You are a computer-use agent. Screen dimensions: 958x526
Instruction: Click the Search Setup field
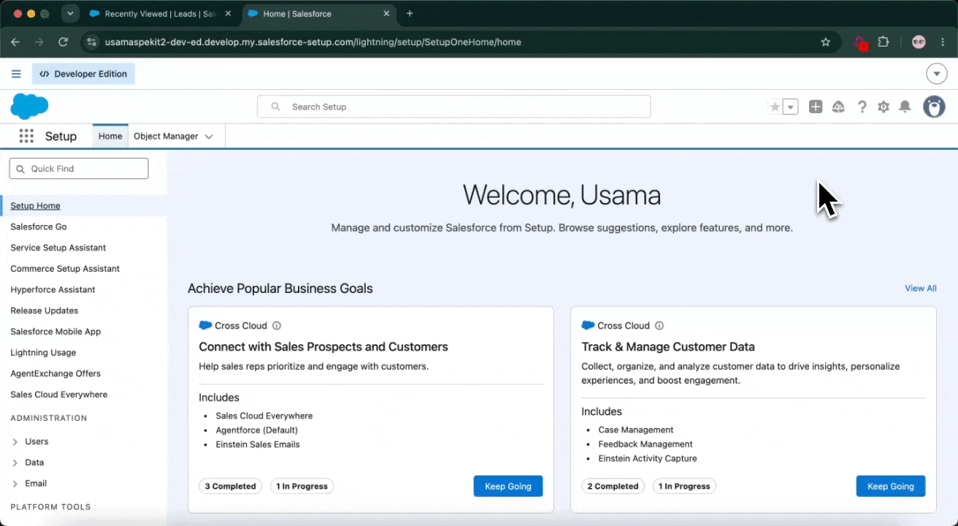coord(453,107)
